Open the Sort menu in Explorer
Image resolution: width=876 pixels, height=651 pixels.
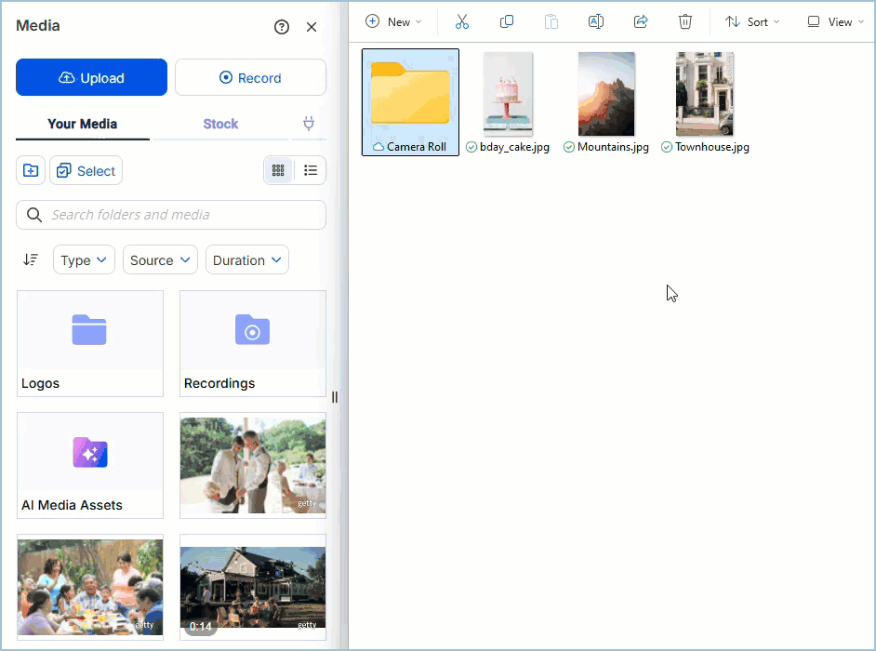(x=751, y=20)
